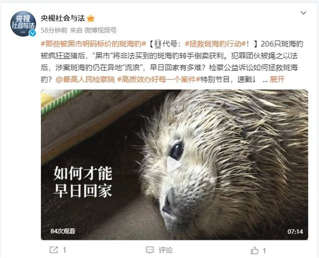Open hashtag 高质效办好每一个案件

coord(158,79)
